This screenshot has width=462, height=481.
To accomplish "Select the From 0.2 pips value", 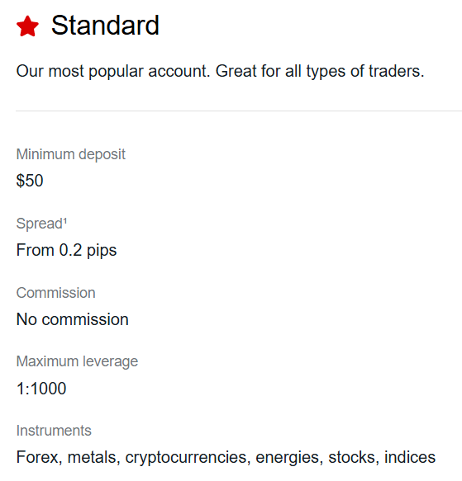I will pos(66,250).
